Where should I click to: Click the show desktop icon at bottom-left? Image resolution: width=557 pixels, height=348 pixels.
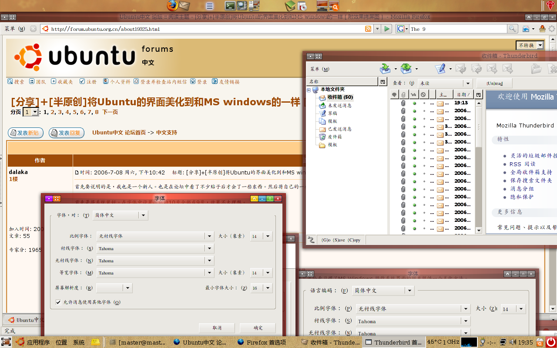6,342
